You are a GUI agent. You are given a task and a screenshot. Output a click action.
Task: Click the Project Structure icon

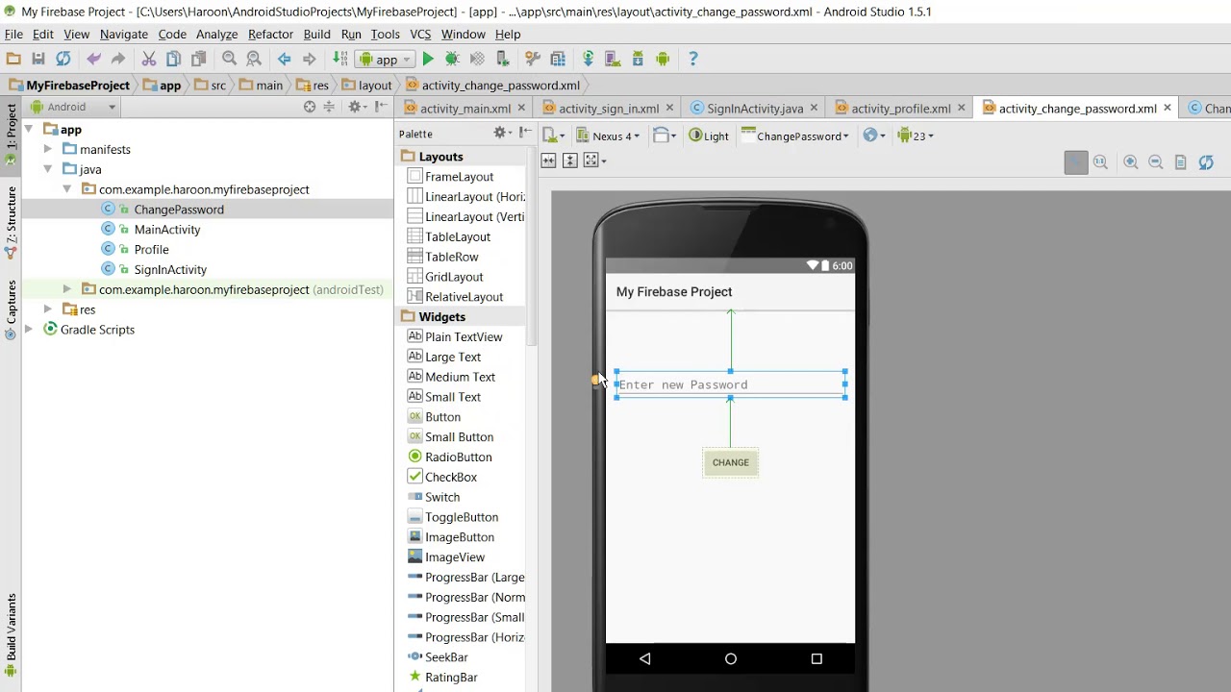[558, 59]
